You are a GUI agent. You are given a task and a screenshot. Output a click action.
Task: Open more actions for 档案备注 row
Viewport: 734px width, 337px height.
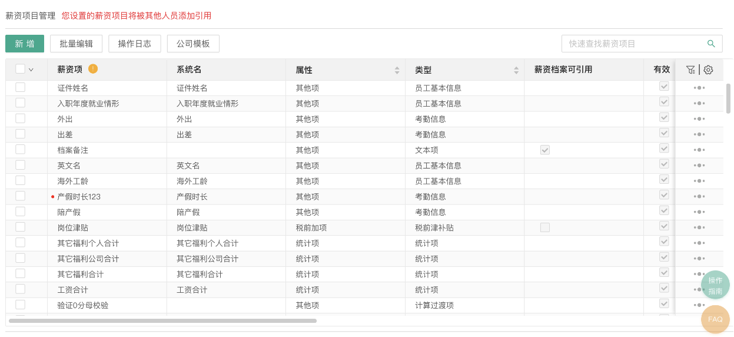pyautogui.click(x=699, y=150)
